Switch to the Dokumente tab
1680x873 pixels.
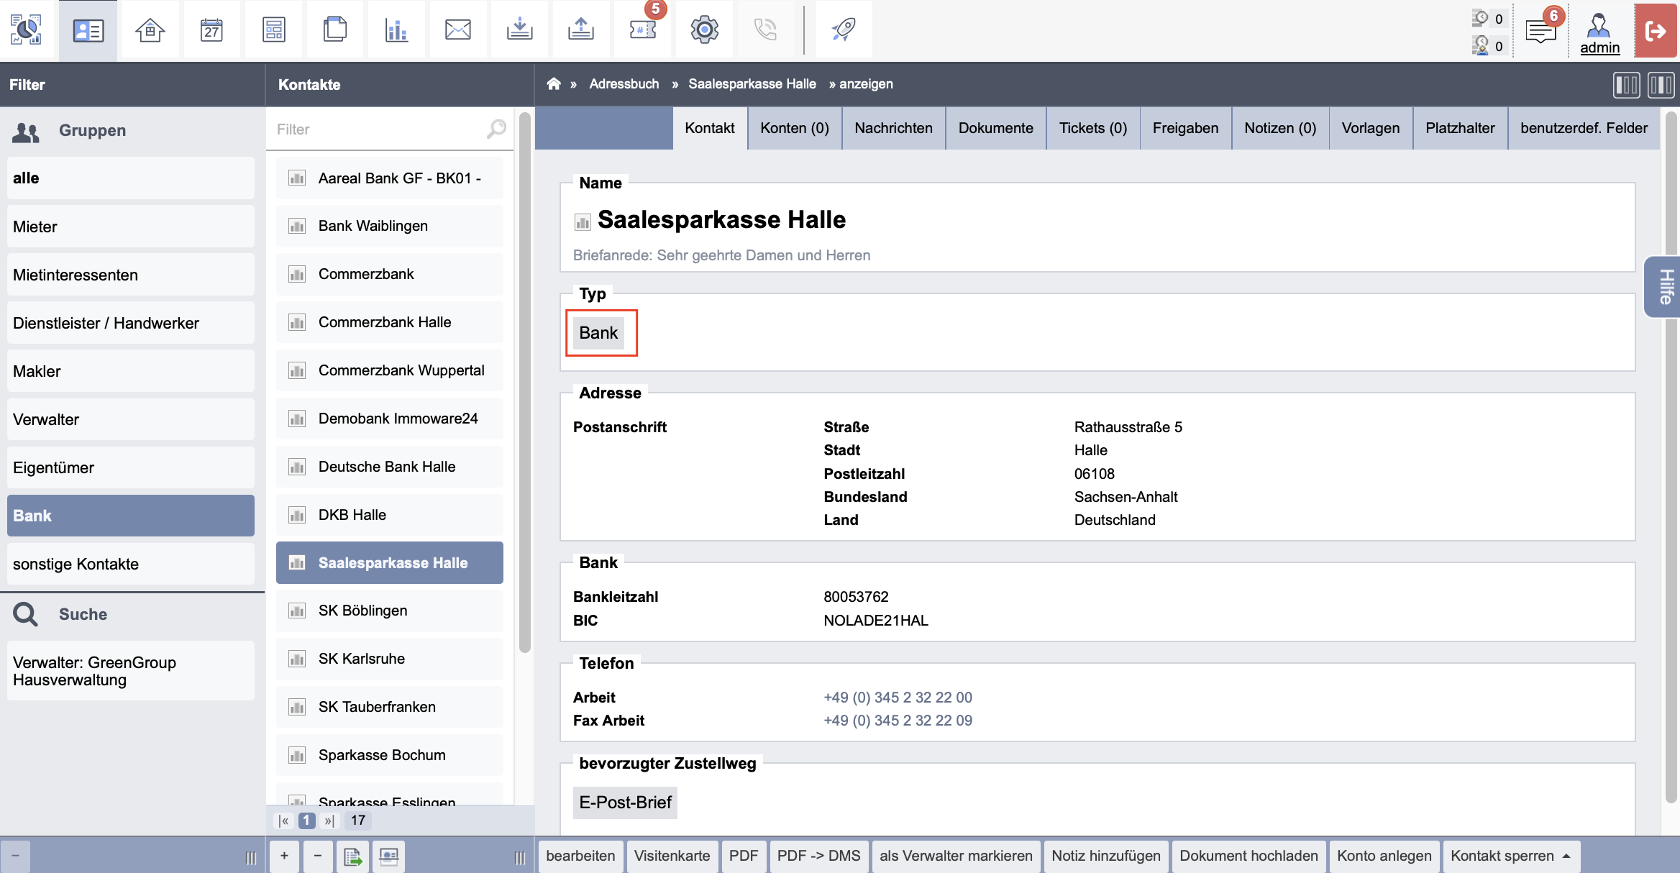[995, 128]
